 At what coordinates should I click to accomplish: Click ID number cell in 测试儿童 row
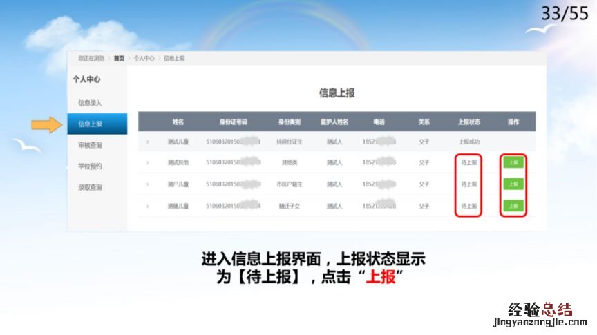tap(233, 142)
